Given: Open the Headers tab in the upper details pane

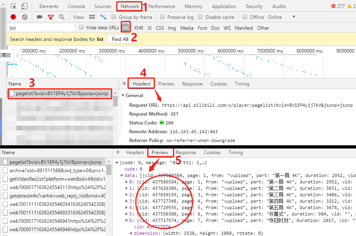Looking at the screenshot, I should [x=142, y=83].
